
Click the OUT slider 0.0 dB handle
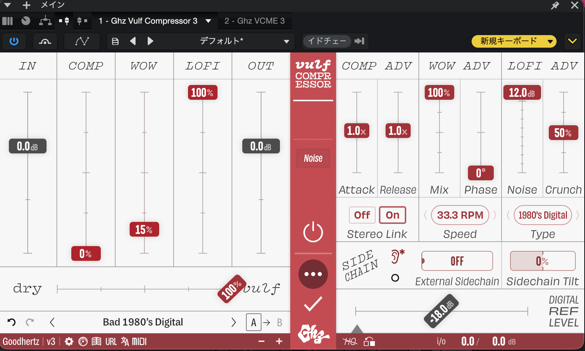261,146
